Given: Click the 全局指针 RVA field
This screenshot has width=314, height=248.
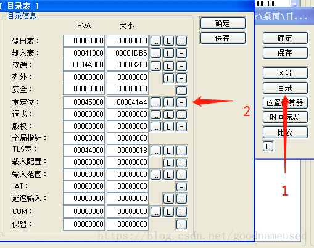Looking at the screenshot, I should [x=84, y=138].
